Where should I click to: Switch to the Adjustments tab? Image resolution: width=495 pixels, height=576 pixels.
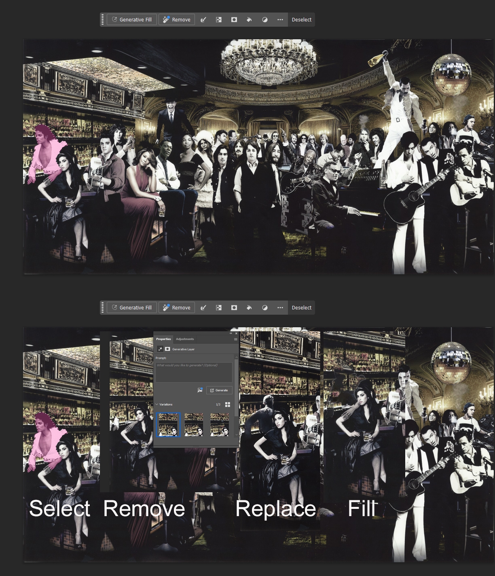click(185, 339)
